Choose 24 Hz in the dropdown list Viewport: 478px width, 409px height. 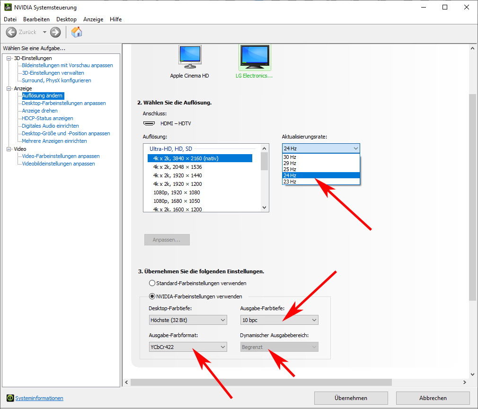pyautogui.click(x=321, y=175)
